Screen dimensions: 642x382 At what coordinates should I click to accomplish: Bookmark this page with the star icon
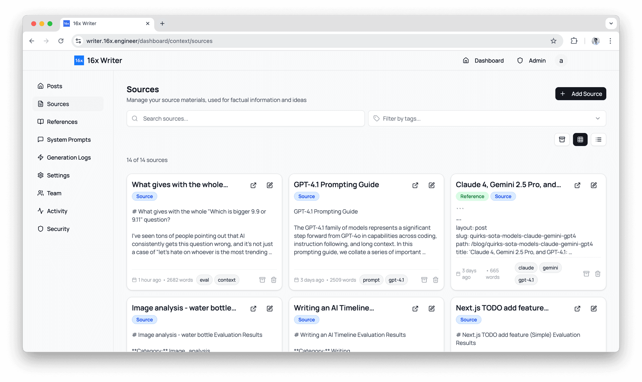click(554, 41)
